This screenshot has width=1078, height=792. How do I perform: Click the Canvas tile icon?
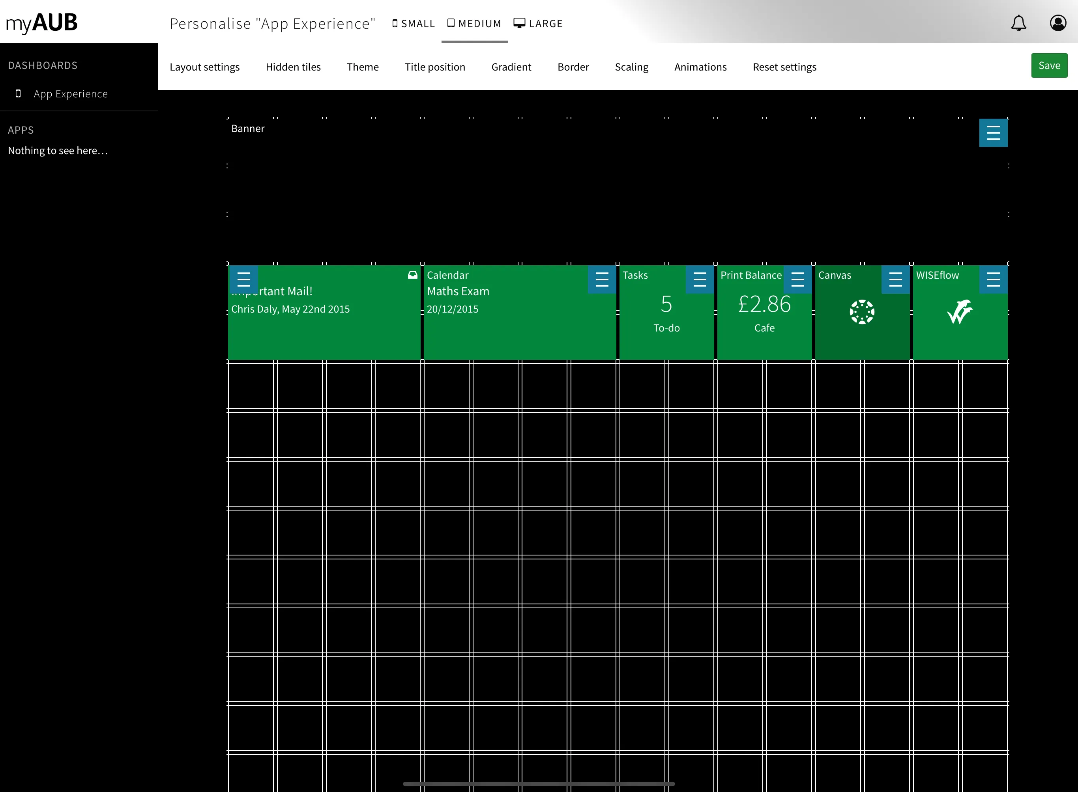click(862, 310)
